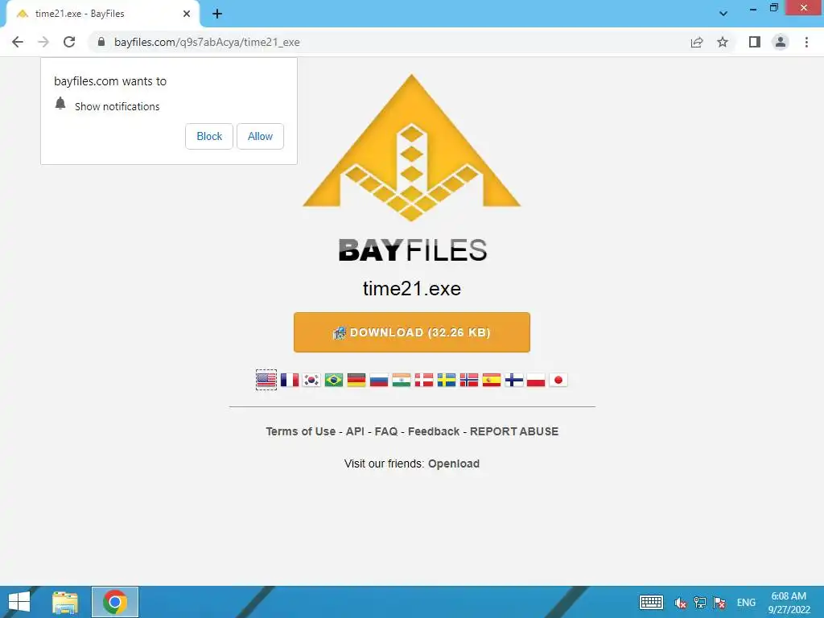
Task: Expand the tab search chevron
Action: point(723,14)
